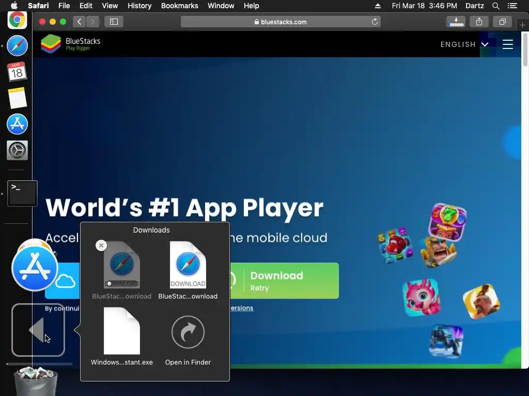This screenshot has width=529, height=396.
Task: Click the robot shooter game icon
Action: click(x=446, y=341)
